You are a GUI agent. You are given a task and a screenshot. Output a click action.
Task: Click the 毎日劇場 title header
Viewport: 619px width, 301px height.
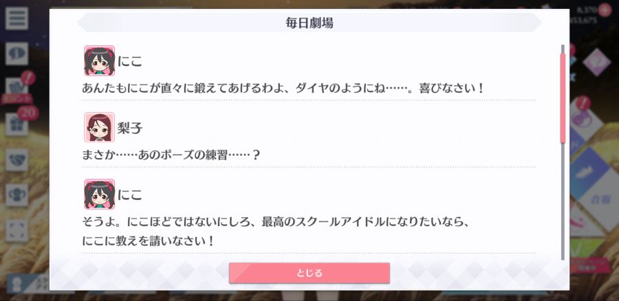(309, 23)
